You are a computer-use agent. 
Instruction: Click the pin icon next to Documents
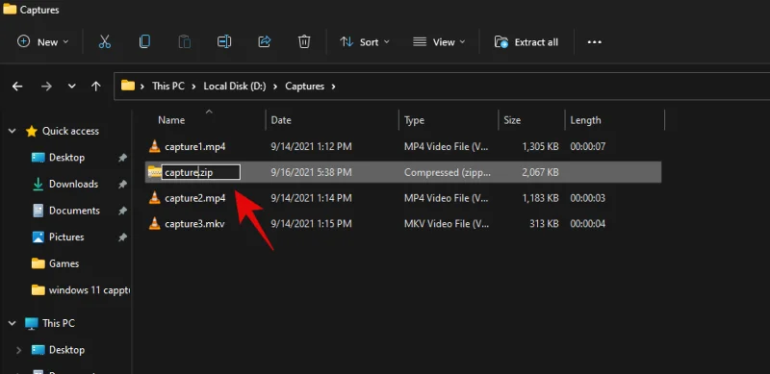pyautogui.click(x=122, y=211)
